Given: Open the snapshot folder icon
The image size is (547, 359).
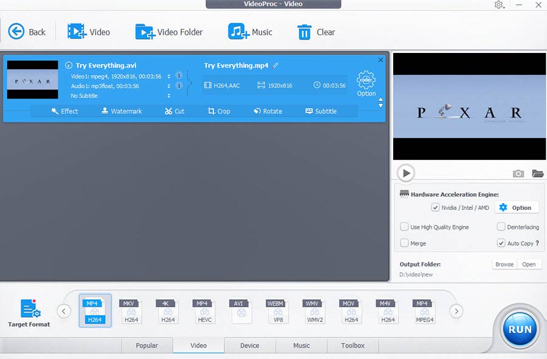Looking at the screenshot, I should pyautogui.click(x=538, y=173).
